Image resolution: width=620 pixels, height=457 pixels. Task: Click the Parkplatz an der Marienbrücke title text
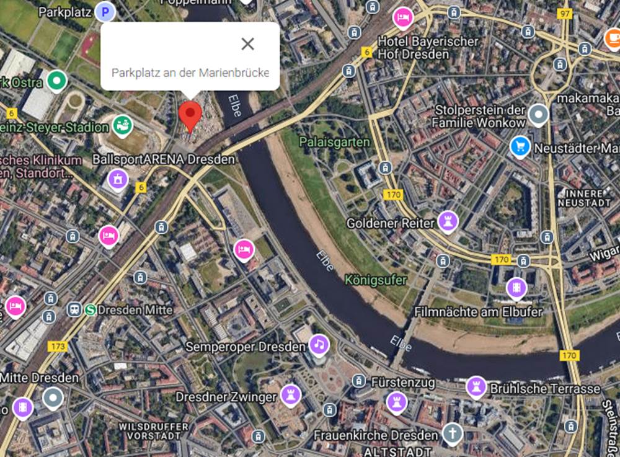(x=190, y=73)
